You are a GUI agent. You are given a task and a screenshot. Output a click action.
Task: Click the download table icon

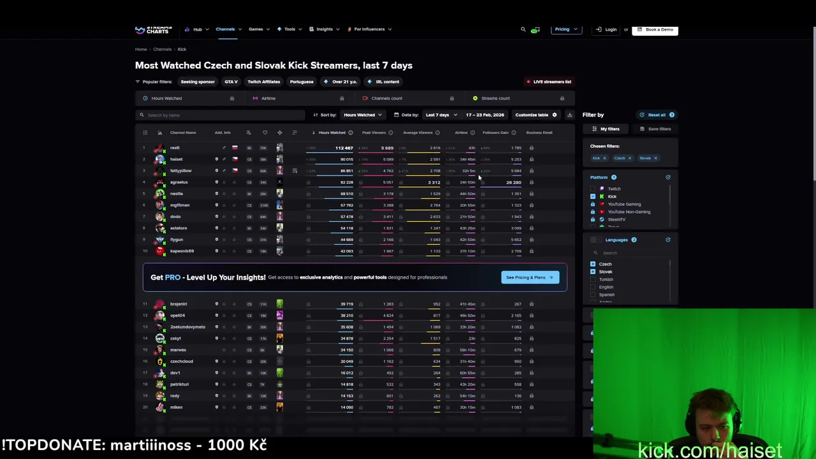pos(569,115)
